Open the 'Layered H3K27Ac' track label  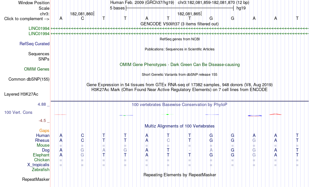(21, 94)
